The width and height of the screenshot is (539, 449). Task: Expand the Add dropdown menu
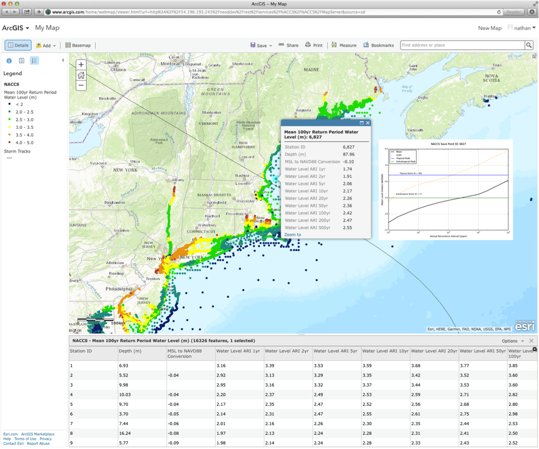coord(46,45)
